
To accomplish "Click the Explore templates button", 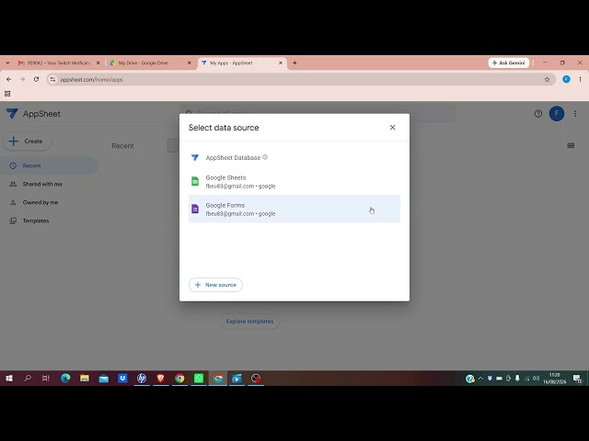I will [x=249, y=322].
